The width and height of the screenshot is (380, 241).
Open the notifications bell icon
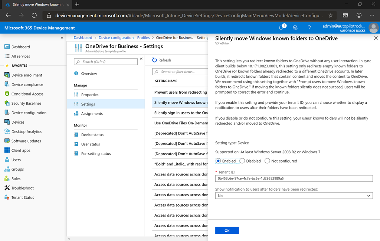[281, 28]
